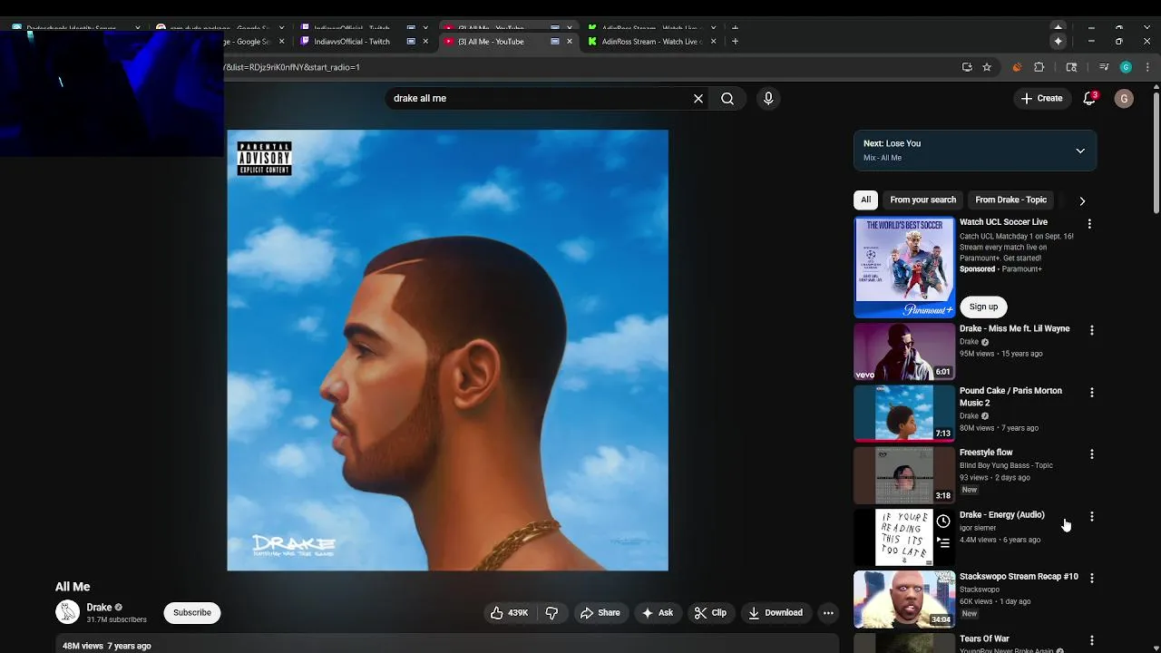1161x653 pixels.
Task: Open more actions ellipsis under video
Action: tap(828, 612)
